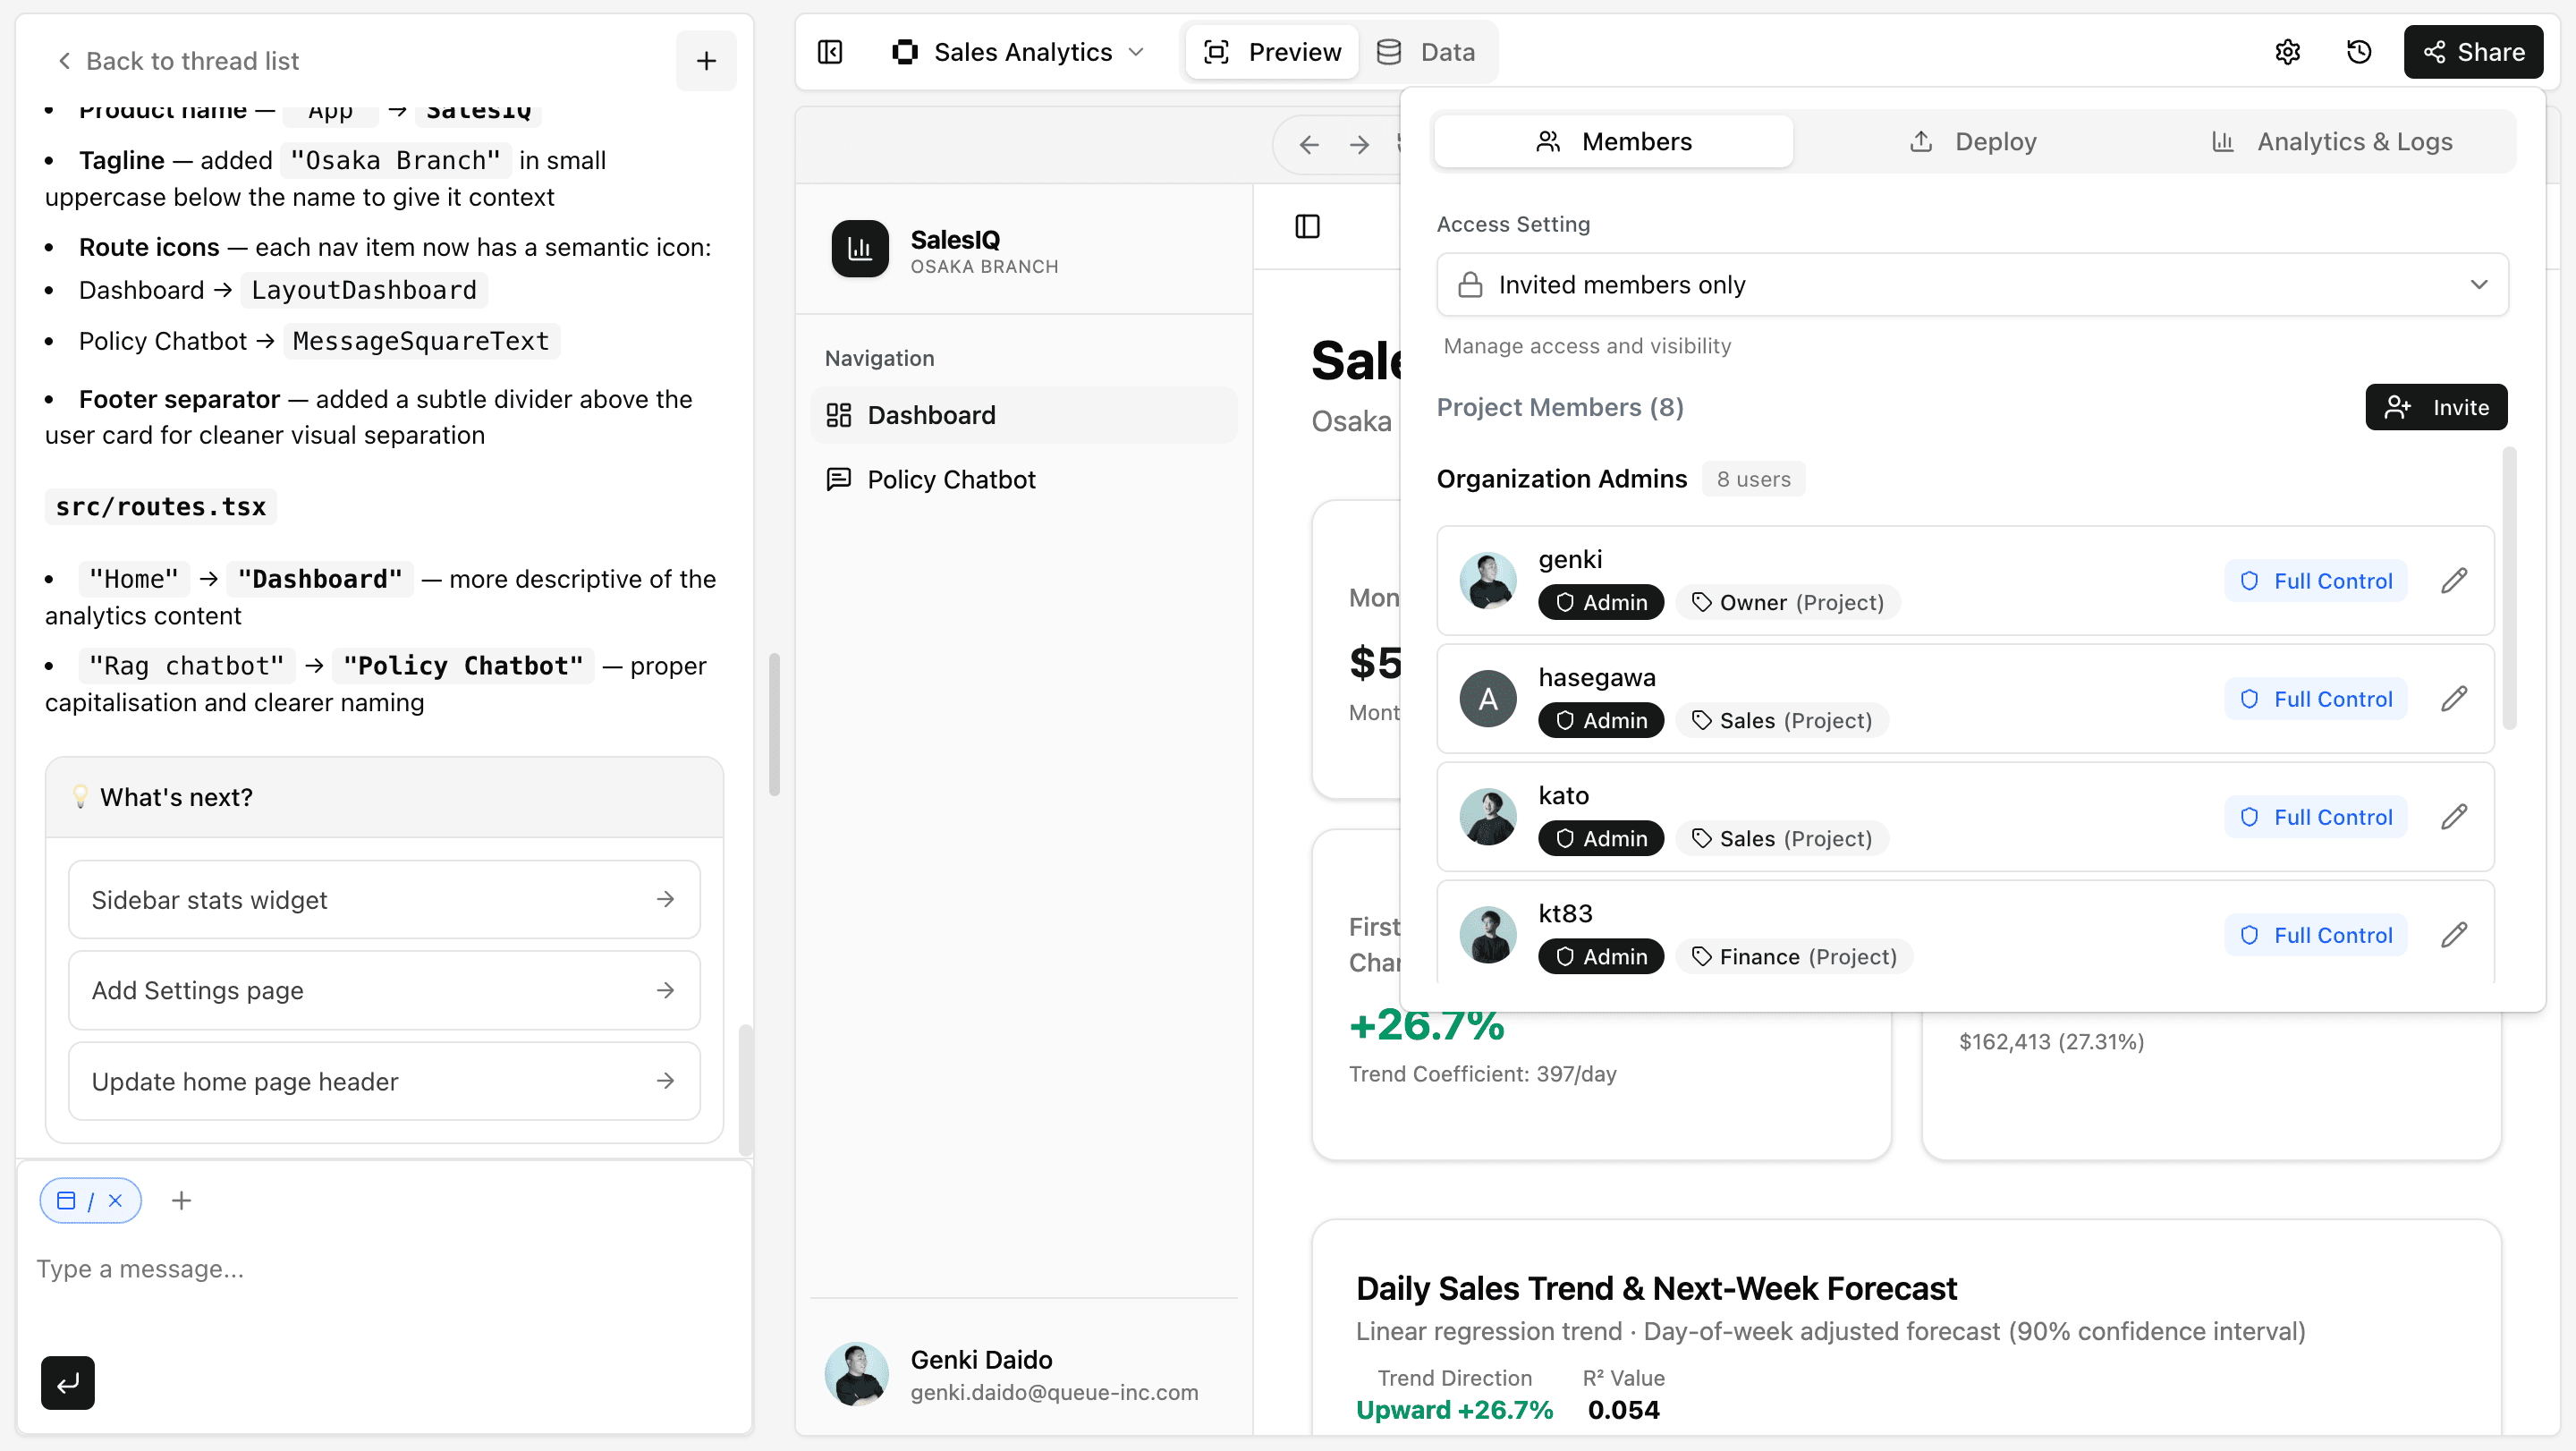Open the settings gear icon

coord(2287,52)
